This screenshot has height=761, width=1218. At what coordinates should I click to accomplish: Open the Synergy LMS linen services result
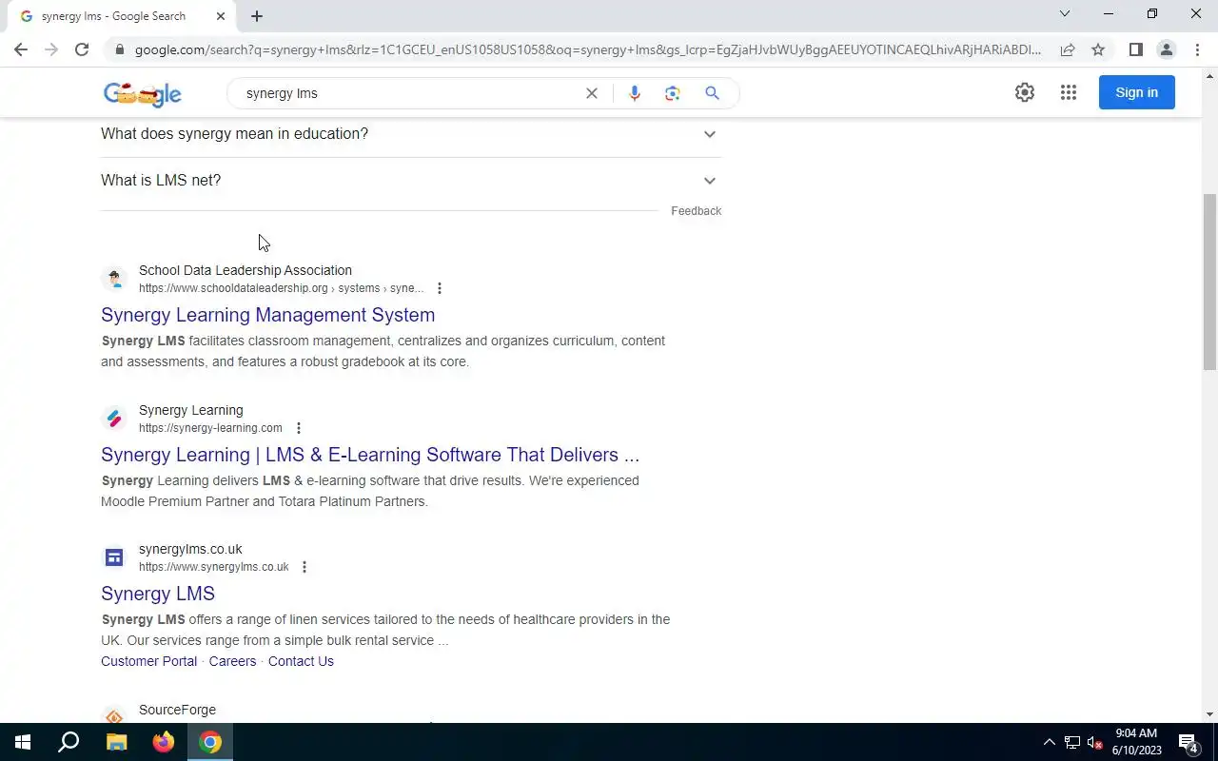click(158, 594)
